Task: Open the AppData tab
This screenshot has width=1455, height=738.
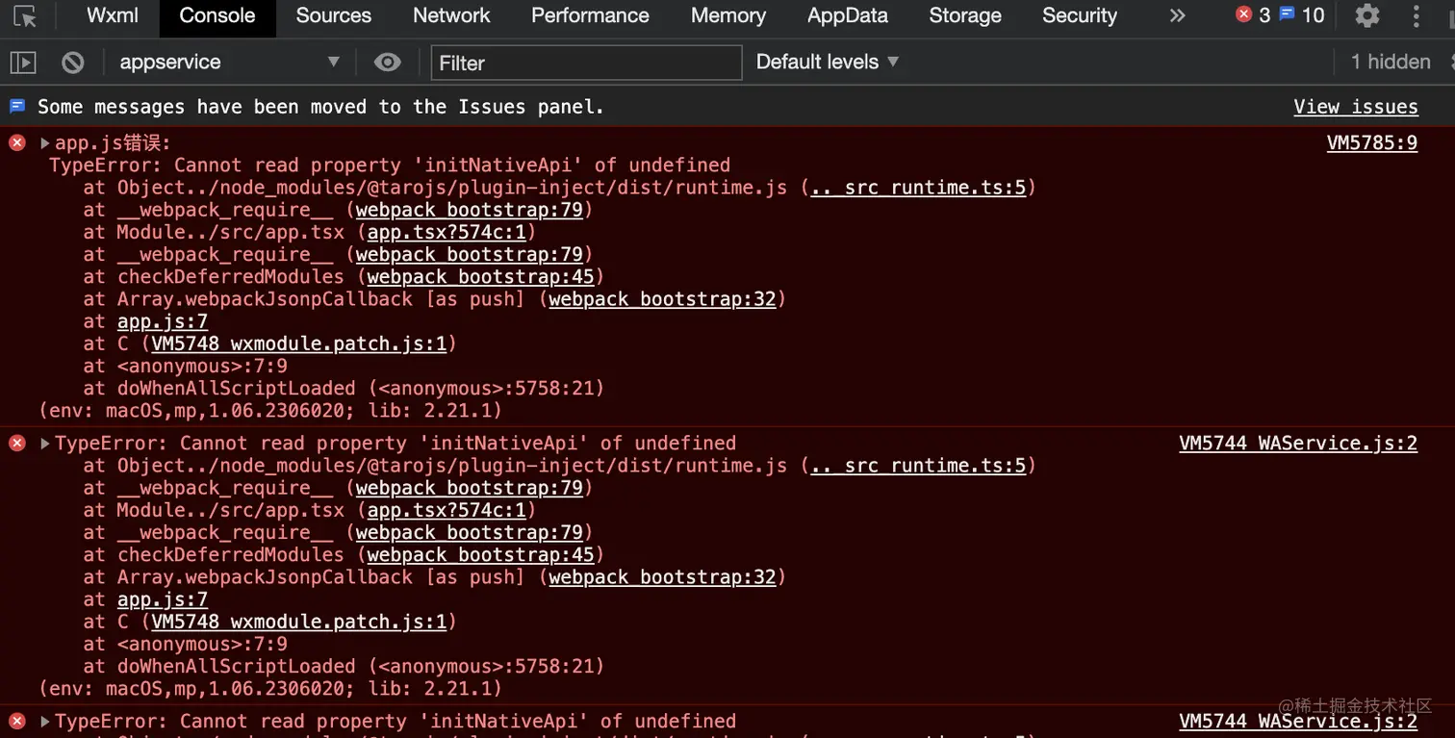Action: click(848, 15)
